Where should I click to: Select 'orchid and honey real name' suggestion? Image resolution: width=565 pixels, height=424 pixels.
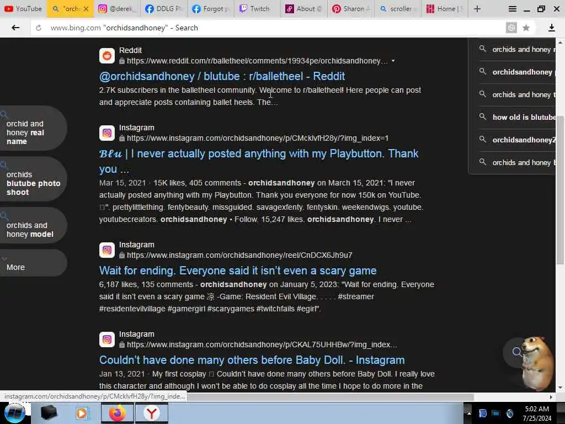33,128
